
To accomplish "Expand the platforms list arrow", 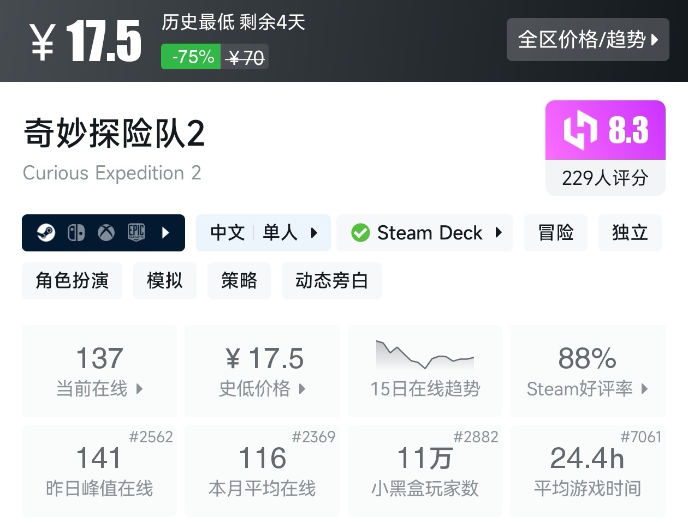I will [165, 233].
